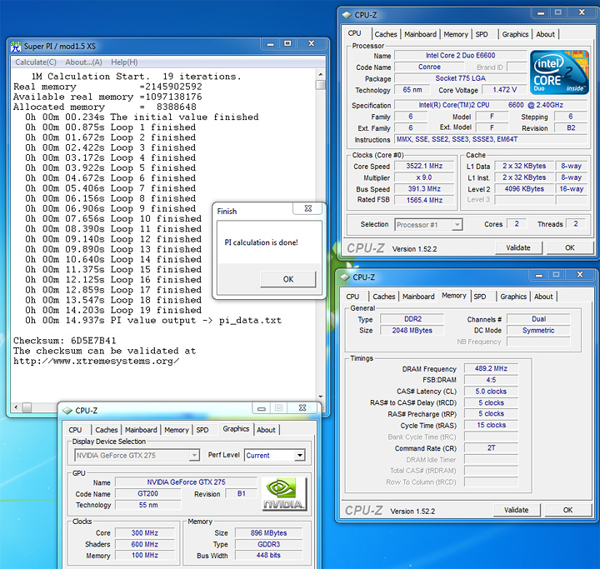Click the NVIDIA logo in the GPU section
This screenshot has width=600, height=569.
284,494
